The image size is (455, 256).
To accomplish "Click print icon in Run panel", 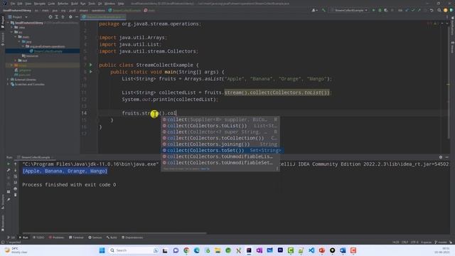I will coord(16,188).
